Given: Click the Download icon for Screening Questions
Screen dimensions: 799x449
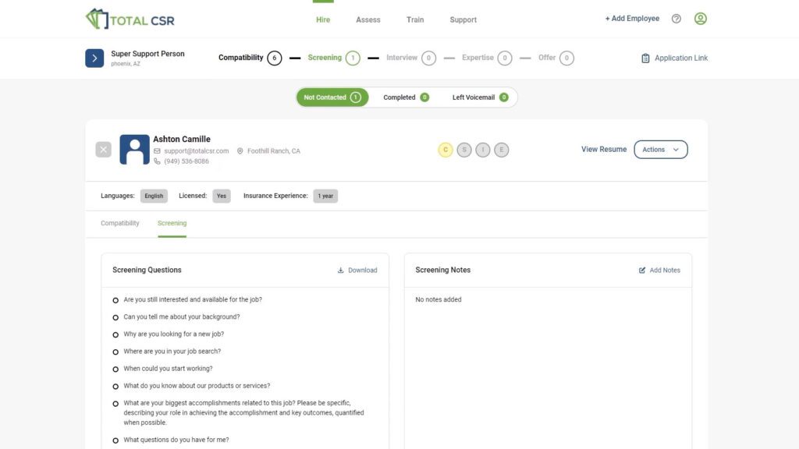Looking at the screenshot, I should click(x=340, y=270).
